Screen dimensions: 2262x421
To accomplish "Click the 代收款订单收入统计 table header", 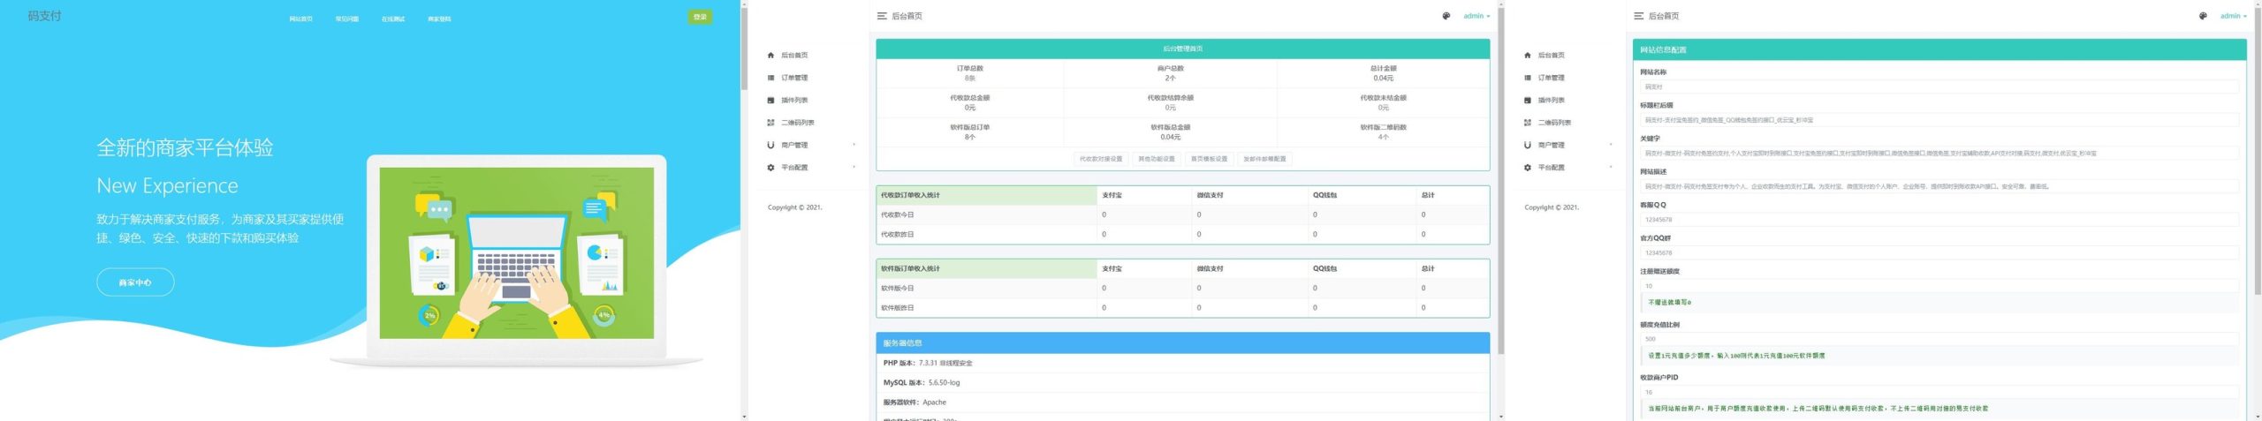I will click(x=986, y=195).
